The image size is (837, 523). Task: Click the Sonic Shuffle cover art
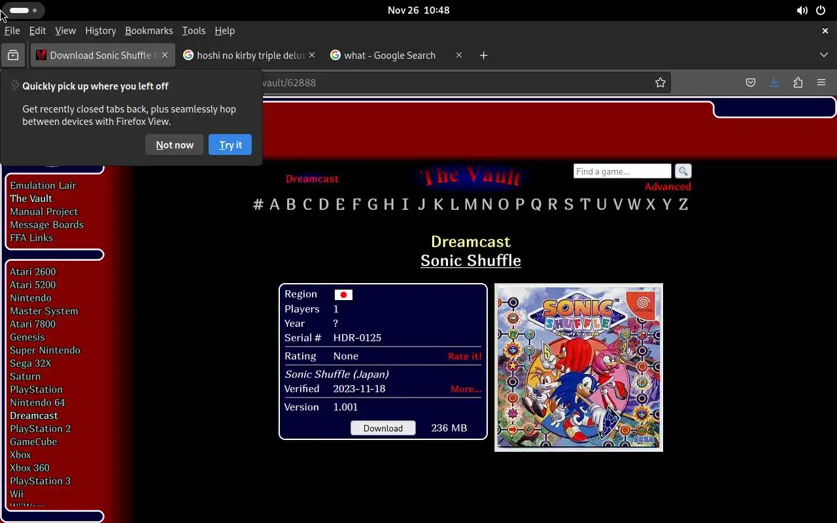(579, 367)
